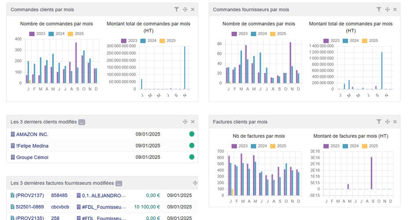
Task: Click move handle of Commandes fournisseurs par mois
Action: [387, 9]
